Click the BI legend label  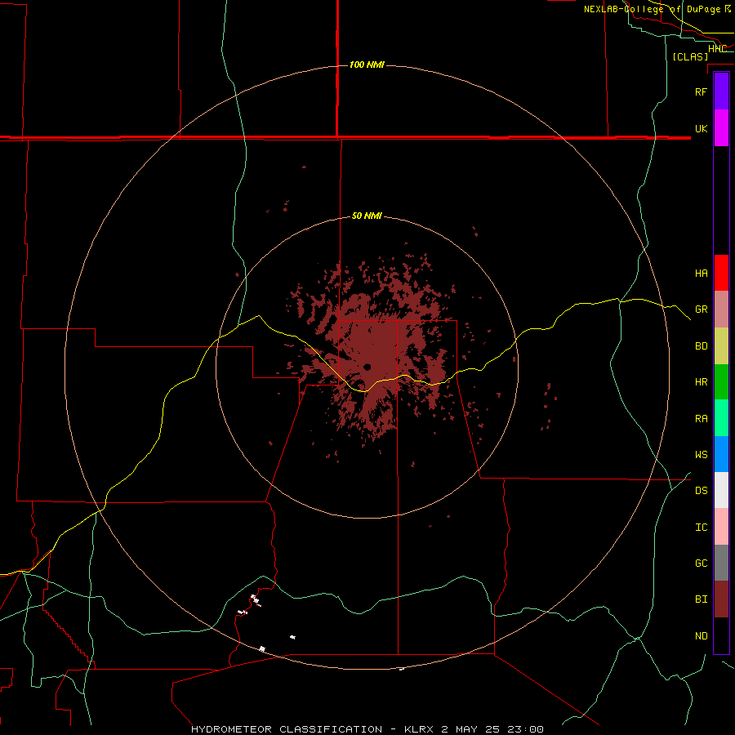(x=701, y=599)
